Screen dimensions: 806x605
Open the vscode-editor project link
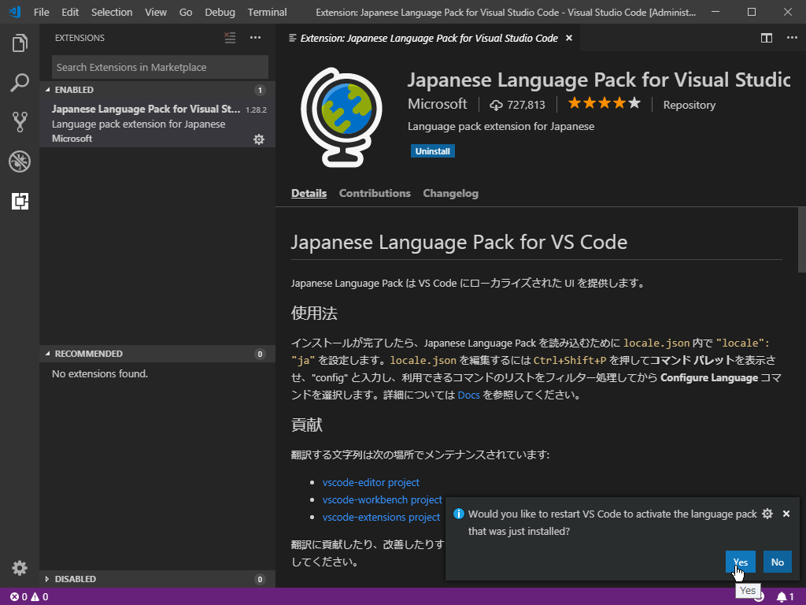[371, 482]
